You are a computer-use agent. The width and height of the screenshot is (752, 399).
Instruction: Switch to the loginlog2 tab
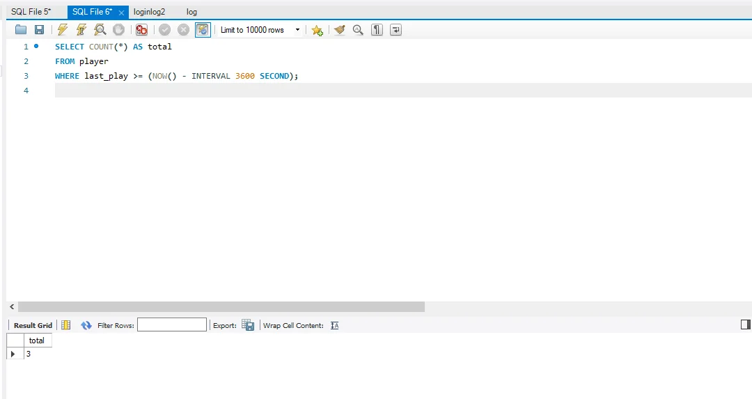[x=149, y=12]
